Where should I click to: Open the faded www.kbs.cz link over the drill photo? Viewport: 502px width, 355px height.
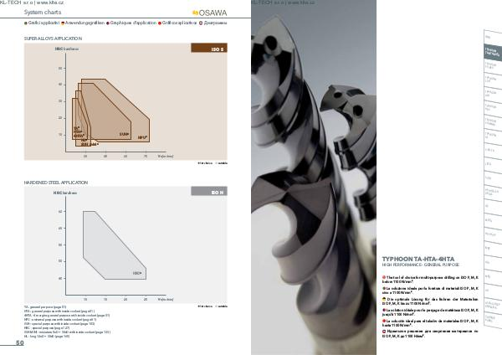pos(301,3)
